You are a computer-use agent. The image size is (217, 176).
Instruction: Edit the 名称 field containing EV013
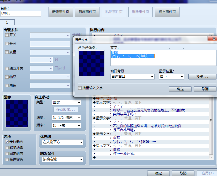(21, 14)
